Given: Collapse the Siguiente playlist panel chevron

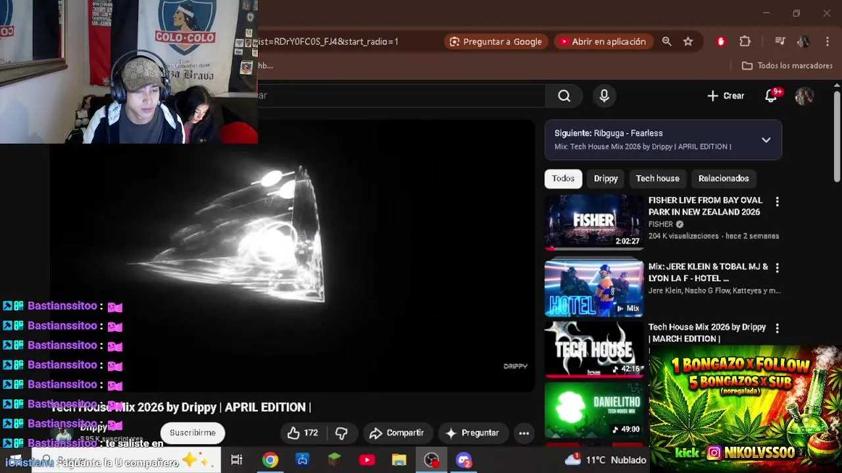Looking at the screenshot, I should point(766,140).
